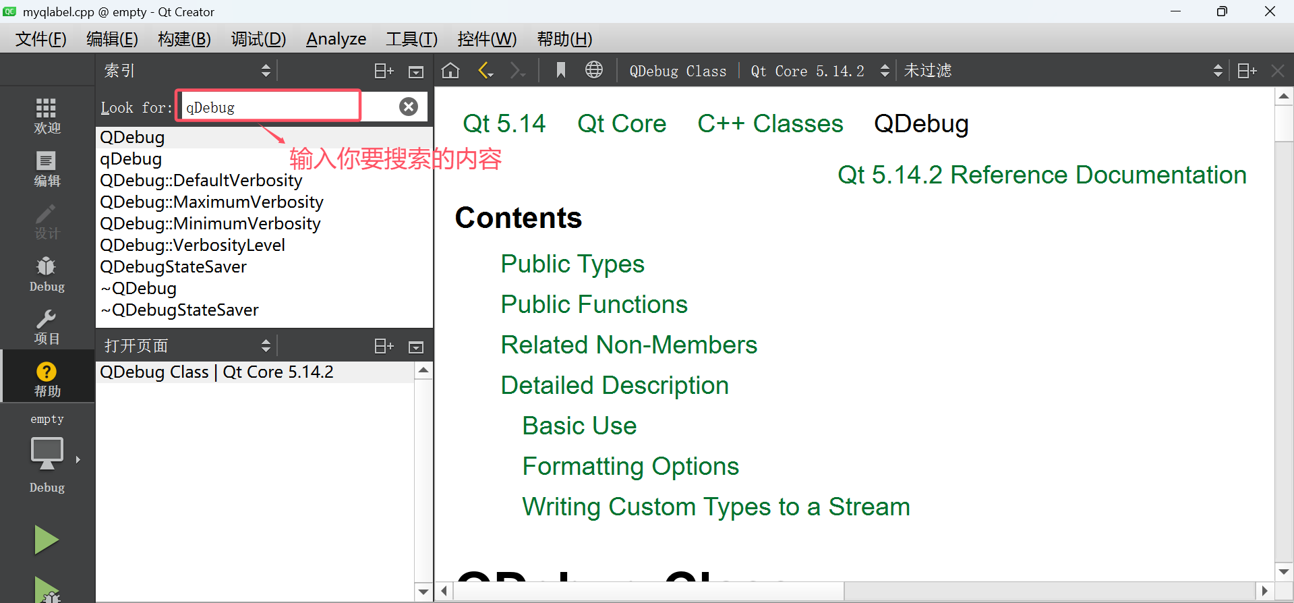Select open page QDebug Class | Qt Core 5.14.2
This screenshot has height=603, width=1294.
pyautogui.click(x=255, y=372)
